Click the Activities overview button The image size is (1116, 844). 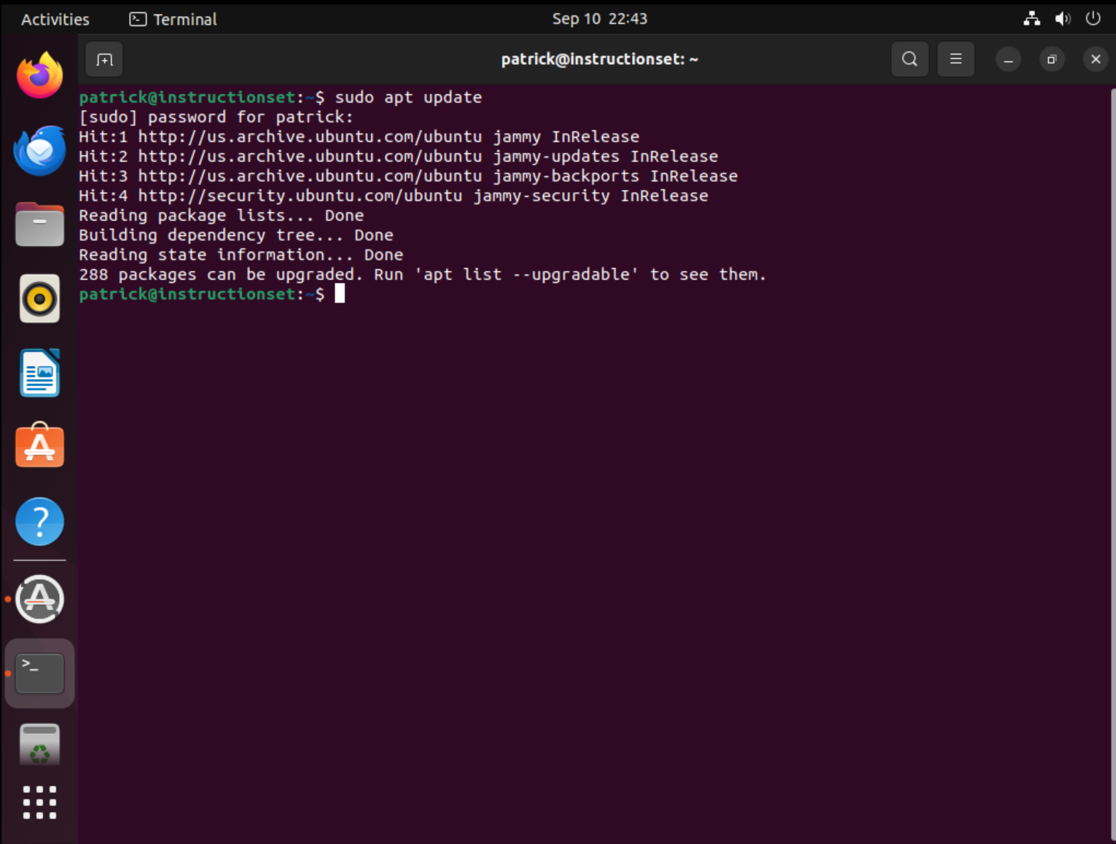55,19
